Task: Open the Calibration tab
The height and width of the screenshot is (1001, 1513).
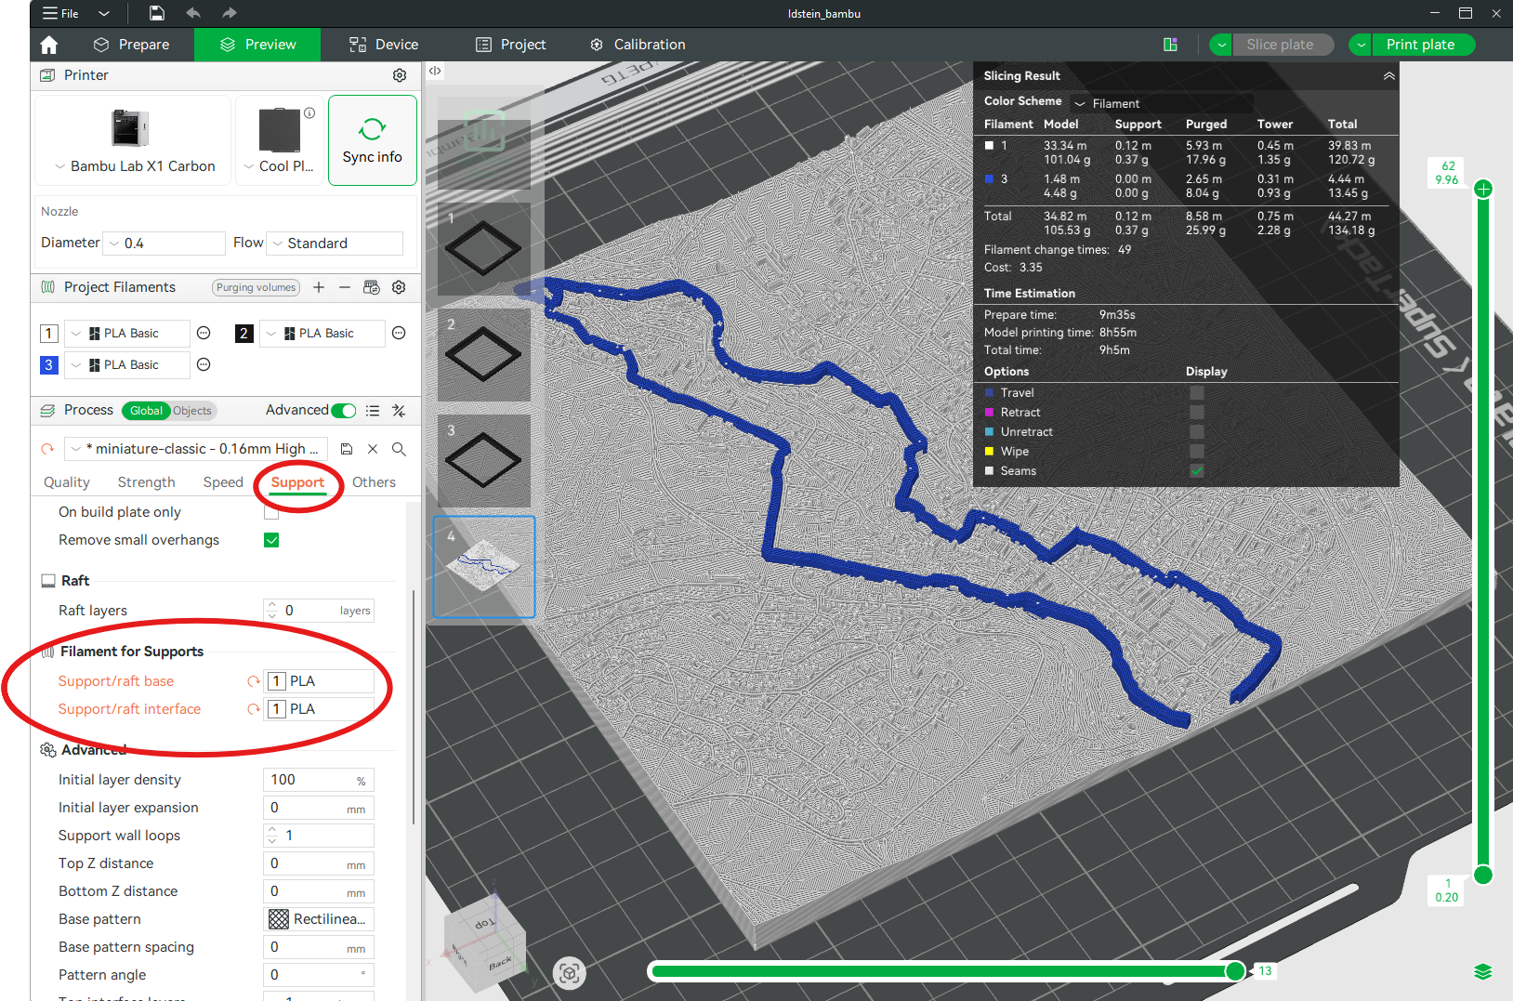Action: coord(638,45)
